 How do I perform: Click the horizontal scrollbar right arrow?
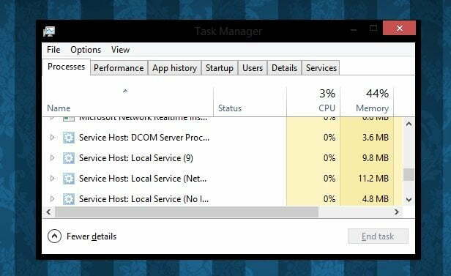click(x=397, y=212)
